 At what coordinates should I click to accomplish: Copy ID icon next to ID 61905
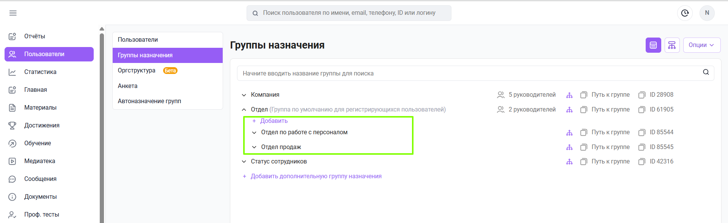point(642,110)
